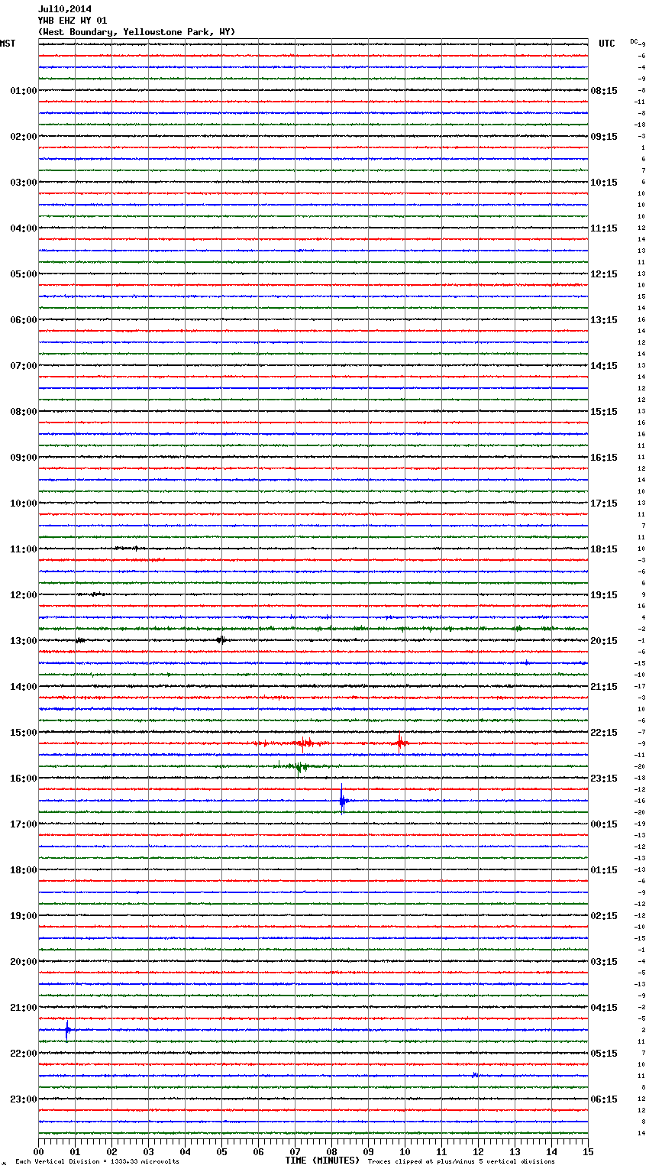Click minute 05 on the bottom axis
The image size is (649, 1172).
[x=221, y=1151]
